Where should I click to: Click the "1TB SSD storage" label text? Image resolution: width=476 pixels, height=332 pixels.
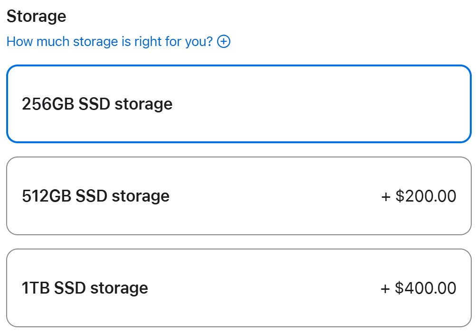pyautogui.click(x=85, y=288)
